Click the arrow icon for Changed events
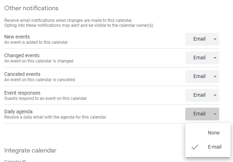The height and width of the screenshot is (162, 233). 215,58
